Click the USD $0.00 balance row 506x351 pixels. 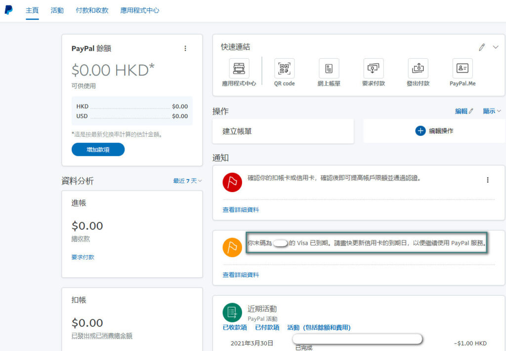132,116
